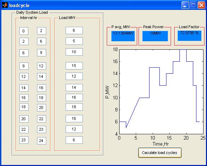Select the interval end field showing 24
207x166 pixels.
click(x=42, y=141)
